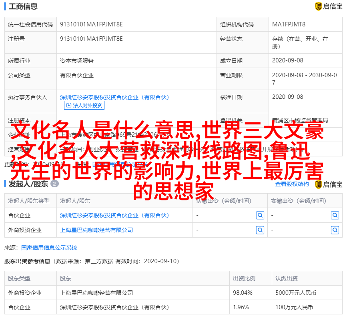347x316 pixels.
Task: Click the 启信宝 logo beside 工商信息
Action: (x=329, y=6)
